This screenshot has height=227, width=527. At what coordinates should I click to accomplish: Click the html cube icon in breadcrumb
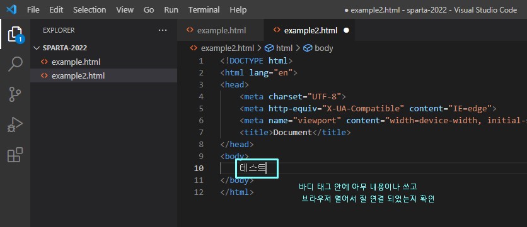pos(269,48)
